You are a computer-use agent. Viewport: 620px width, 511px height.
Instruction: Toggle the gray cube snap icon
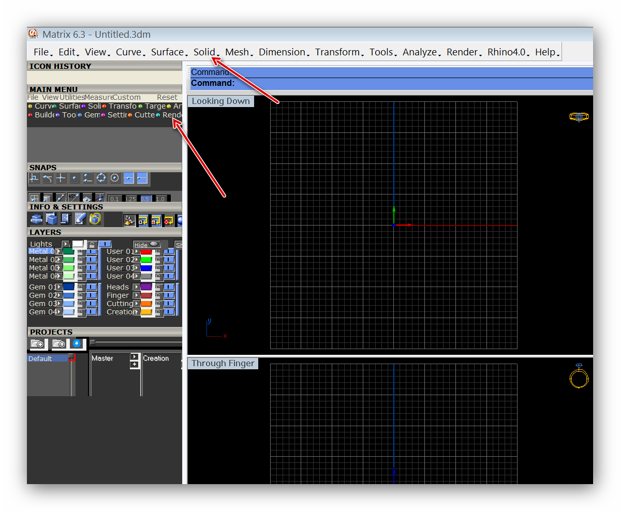pos(48,198)
